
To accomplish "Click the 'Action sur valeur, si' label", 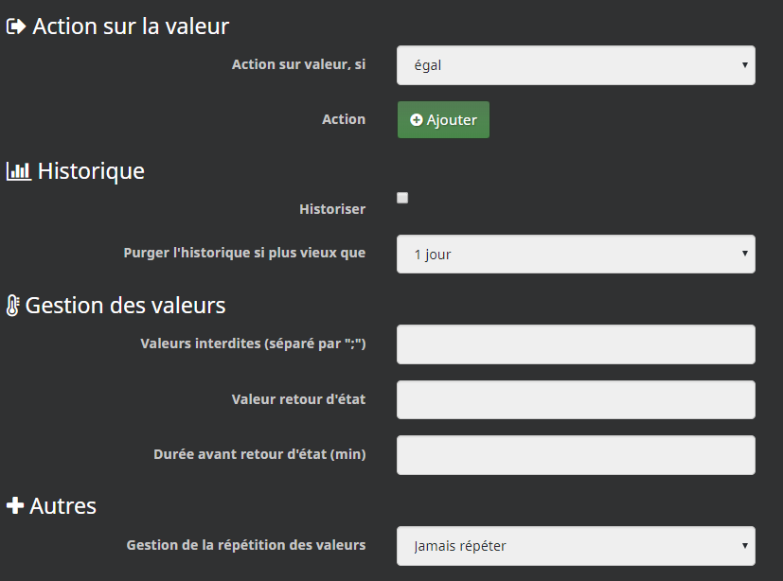I will tap(298, 64).
